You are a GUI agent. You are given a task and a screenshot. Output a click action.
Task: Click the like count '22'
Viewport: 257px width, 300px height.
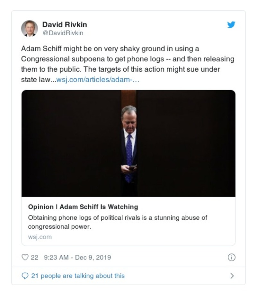point(34,257)
